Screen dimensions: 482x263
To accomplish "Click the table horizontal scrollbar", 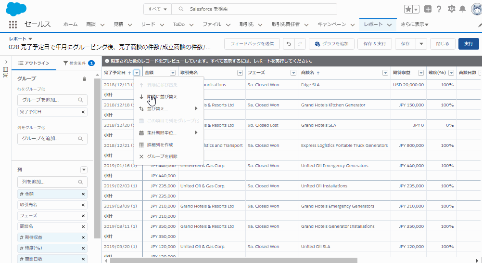I will click(234, 261).
